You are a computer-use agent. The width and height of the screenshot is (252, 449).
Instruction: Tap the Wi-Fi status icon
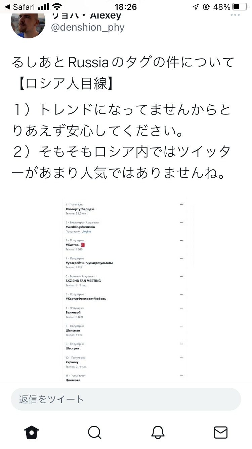[57, 7]
